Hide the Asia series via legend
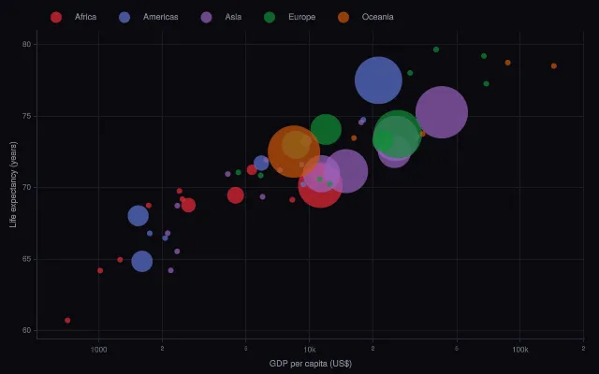 pos(221,17)
